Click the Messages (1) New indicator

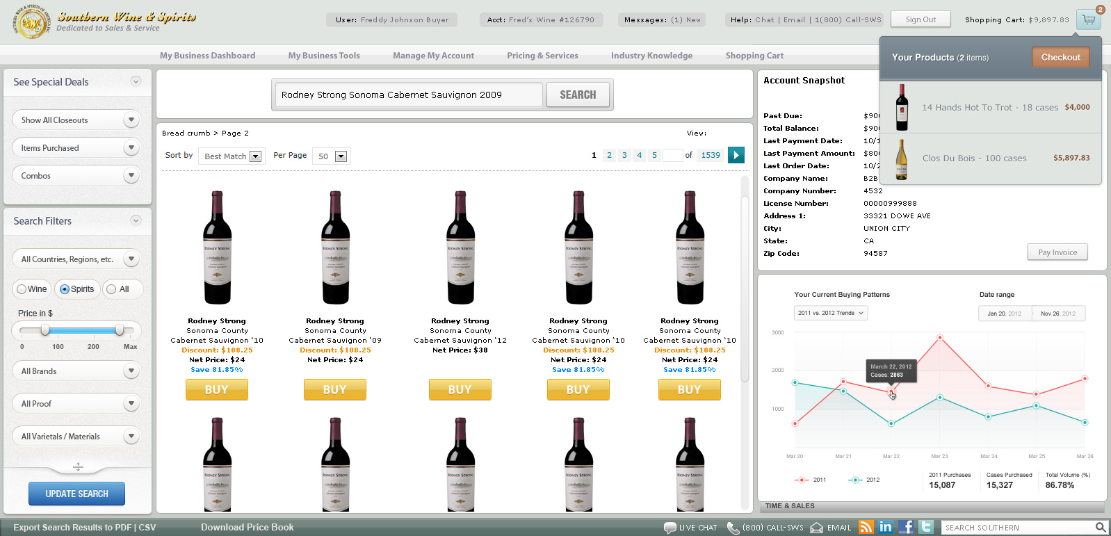662,19
